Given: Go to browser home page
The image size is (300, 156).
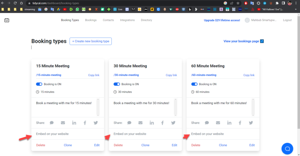Looking at the screenshot, I should (x=21, y=3).
